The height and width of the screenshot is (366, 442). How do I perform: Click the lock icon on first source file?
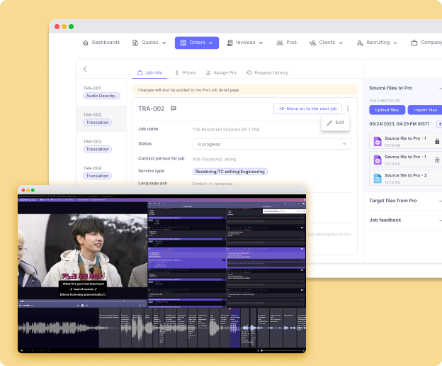point(436,141)
